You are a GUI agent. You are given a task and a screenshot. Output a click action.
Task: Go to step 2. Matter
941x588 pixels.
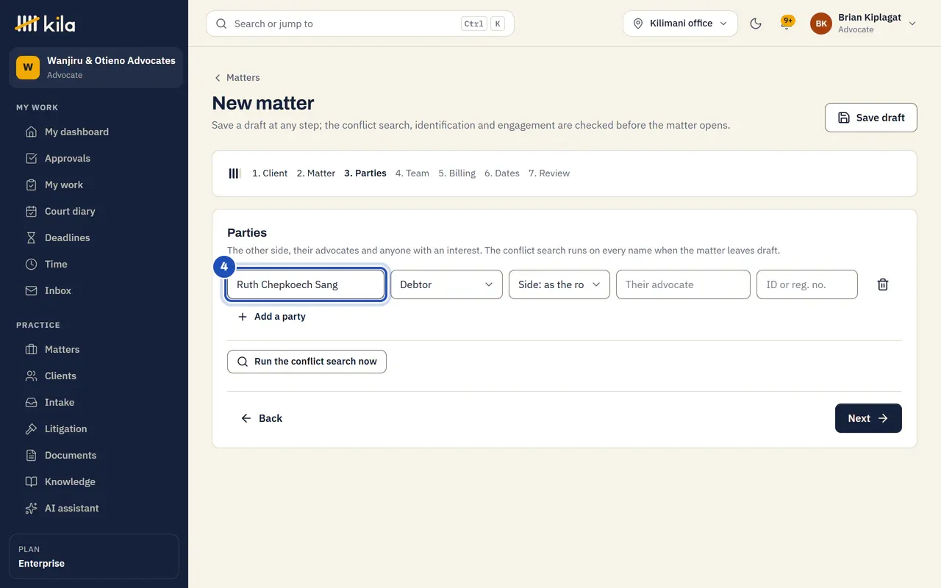[316, 173]
